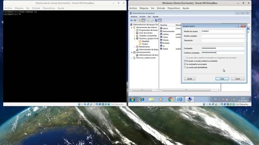Open the file explorer folder taskbar icon
The height and width of the screenshot is (145, 259).
[x=151, y=99]
